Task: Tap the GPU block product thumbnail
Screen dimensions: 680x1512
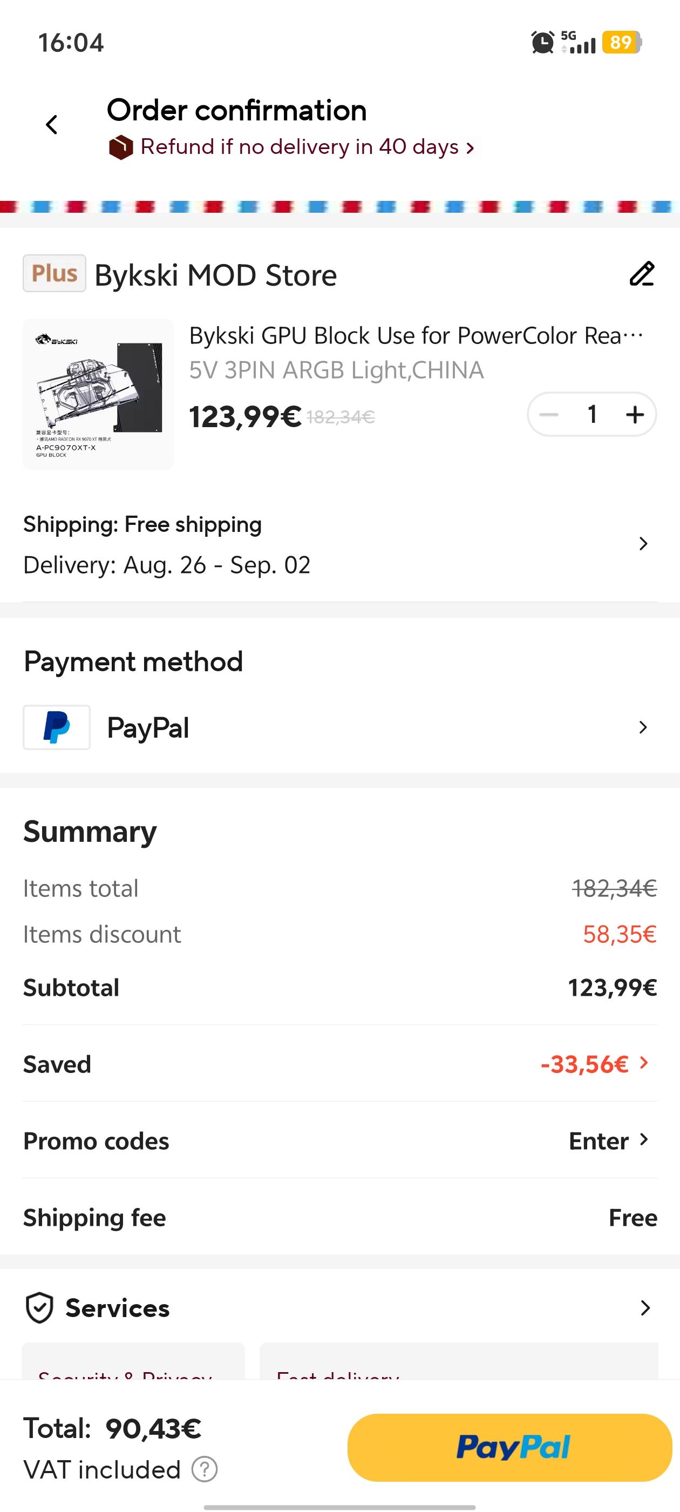Action: tap(98, 394)
